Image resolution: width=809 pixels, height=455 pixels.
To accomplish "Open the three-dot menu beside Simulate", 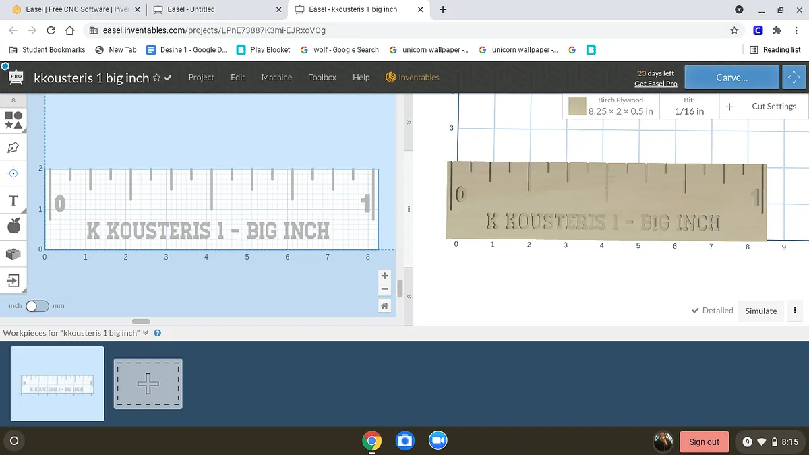I will pyautogui.click(x=796, y=311).
